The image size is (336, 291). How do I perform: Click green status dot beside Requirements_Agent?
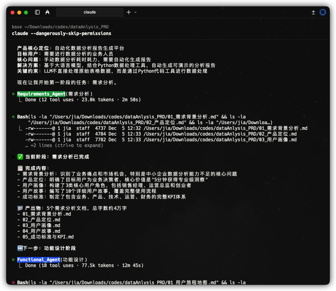click(x=13, y=94)
